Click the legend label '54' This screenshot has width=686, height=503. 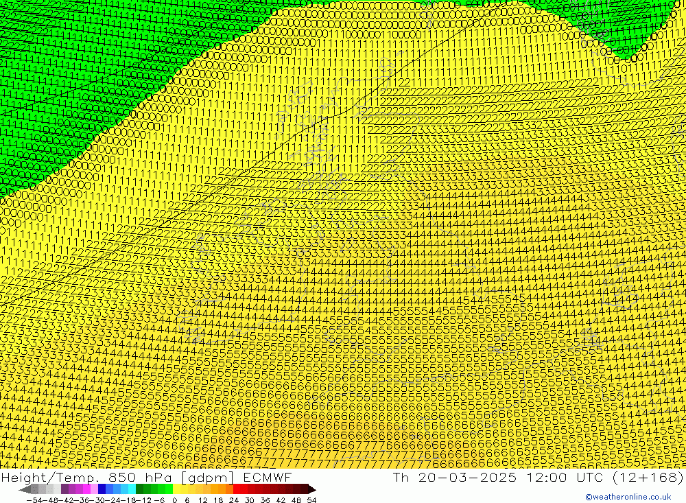[311, 500]
